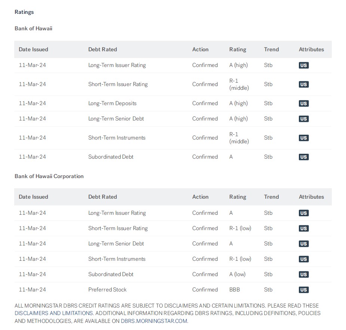The image size is (346, 330).
Task: Select the "Long-Term Deposits" debt cell
Action: point(112,103)
